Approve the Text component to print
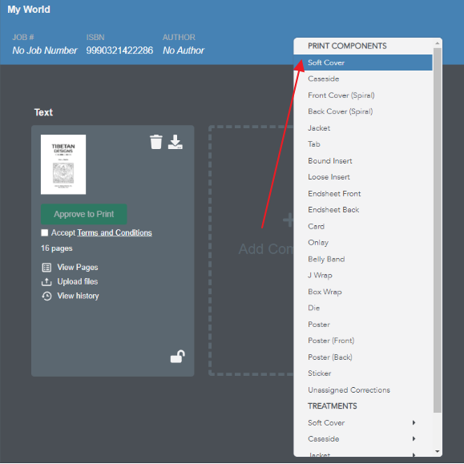 84,214
